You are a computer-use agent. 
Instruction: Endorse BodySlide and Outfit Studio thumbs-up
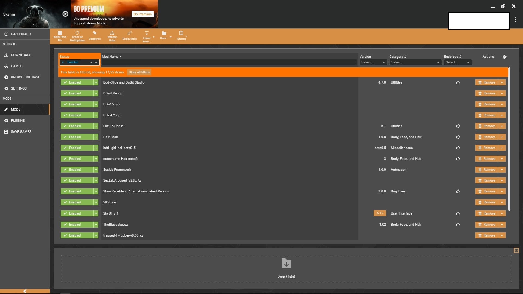458,82
